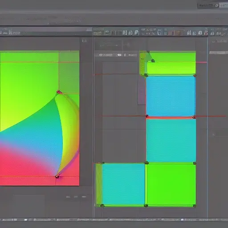The image size is (228, 228).
Task: Click the small envelope icon below the right toolbar
Action: coord(119,55)
